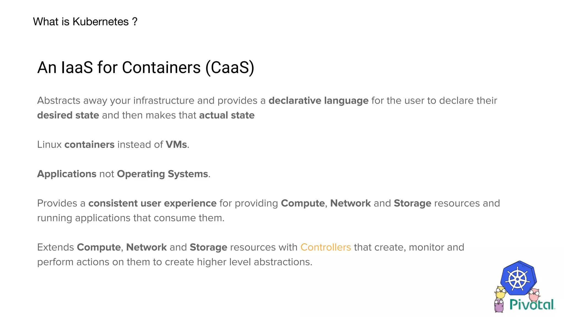Image resolution: width=564 pixels, height=317 pixels.
Task: Click the purple gopher mascot
Action: [499, 306]
